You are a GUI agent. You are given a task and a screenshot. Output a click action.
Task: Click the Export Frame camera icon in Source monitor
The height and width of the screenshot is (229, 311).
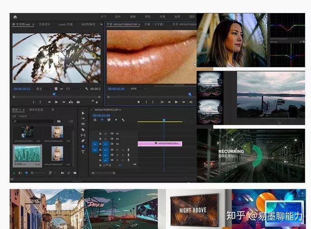coord(78,102)
